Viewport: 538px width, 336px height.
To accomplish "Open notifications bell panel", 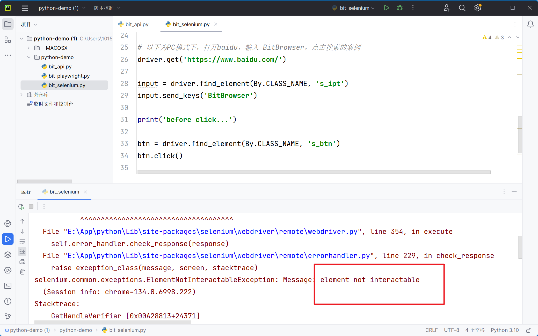I will pyautogui.click(x=530, y=24).
